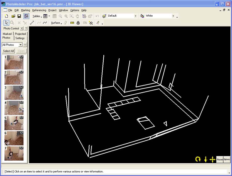Open the File menu
Screen dimensions: 232x176
pyautogui.click(x=10, y=10)
